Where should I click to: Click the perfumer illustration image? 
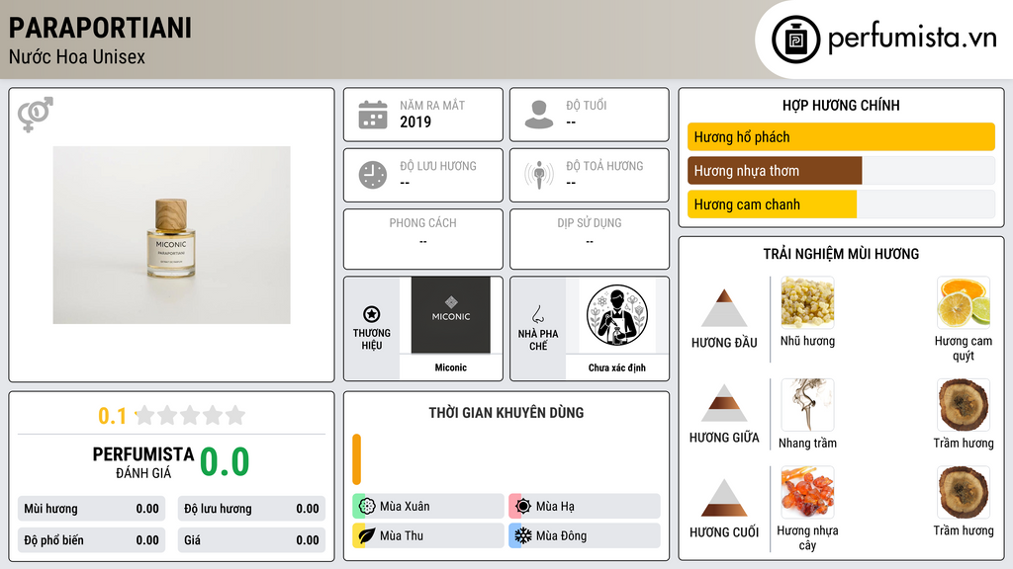[617, 315]
